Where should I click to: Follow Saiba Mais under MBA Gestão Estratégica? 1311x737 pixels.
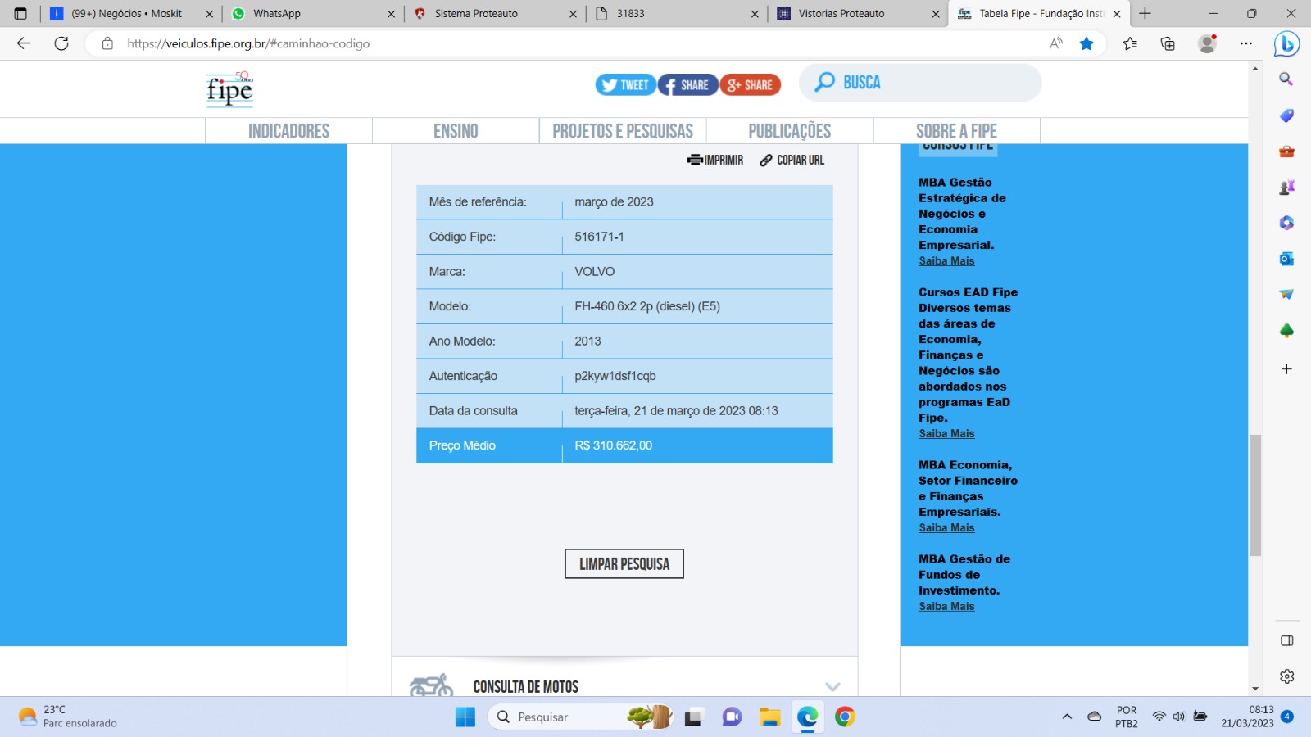[x=946, y=261]
